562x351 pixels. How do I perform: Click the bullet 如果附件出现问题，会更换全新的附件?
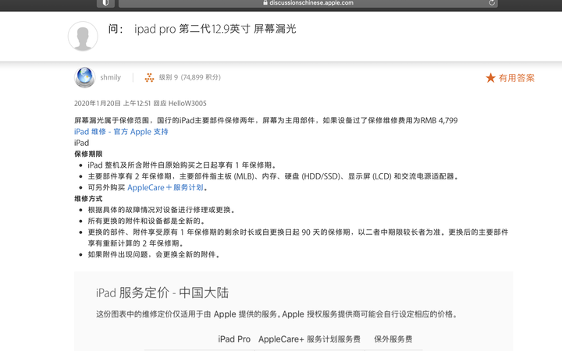[x=154, y=254]
